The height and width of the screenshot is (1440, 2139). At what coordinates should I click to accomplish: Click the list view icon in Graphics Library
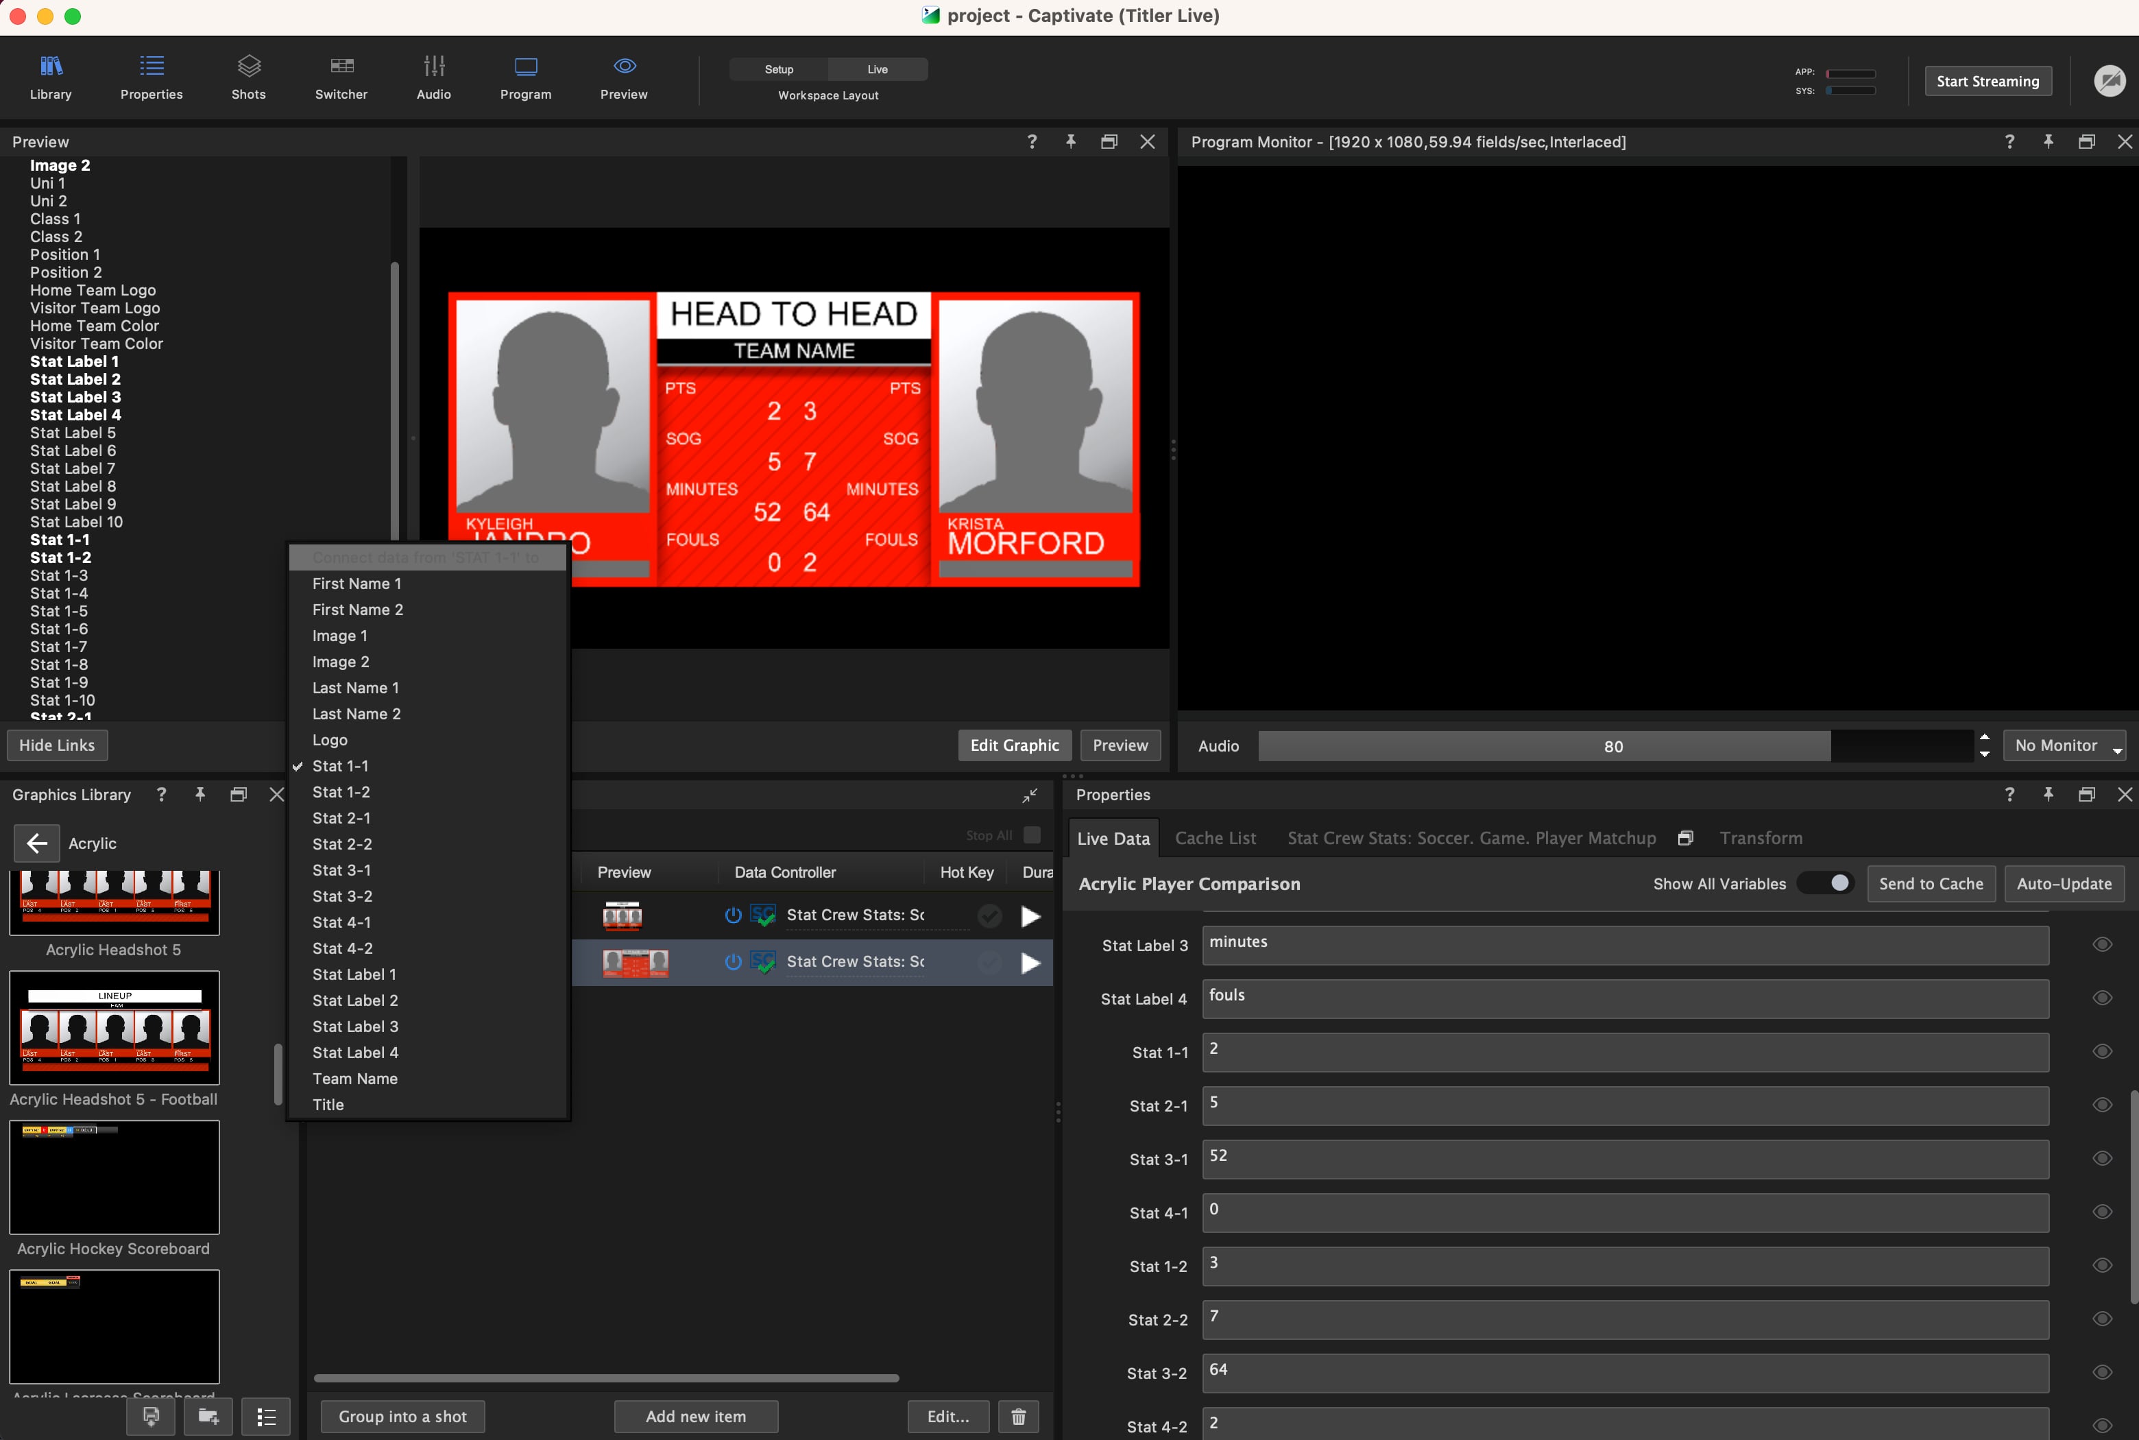(x=266, y=1417)
